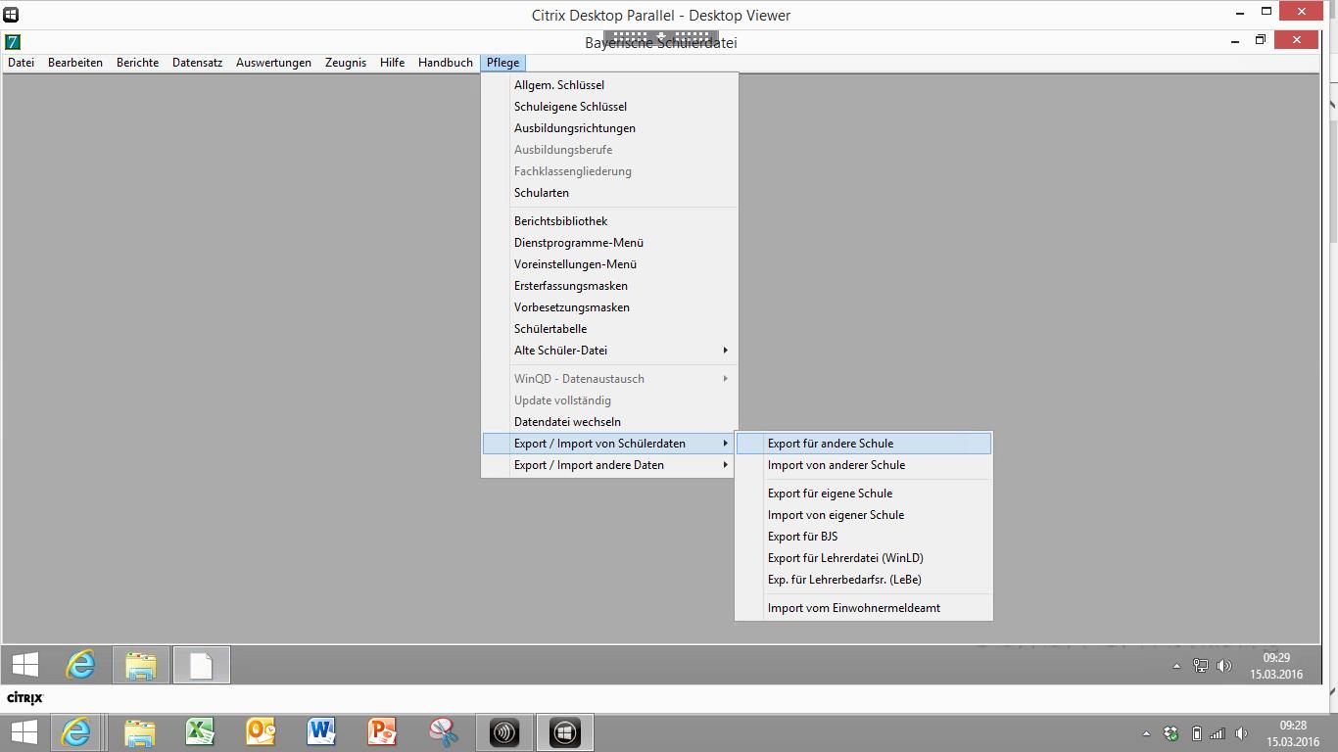Choose Ausbildungsrichtungen

(x=609, y=128)
